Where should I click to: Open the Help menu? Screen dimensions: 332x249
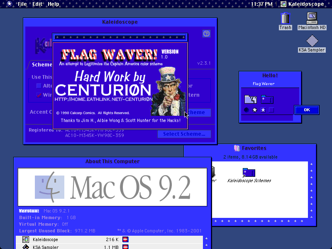click(x=54, y=4)
